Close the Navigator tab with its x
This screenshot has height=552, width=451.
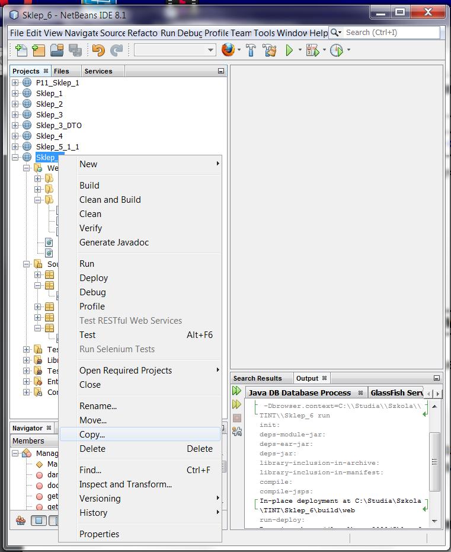(49, 427)
